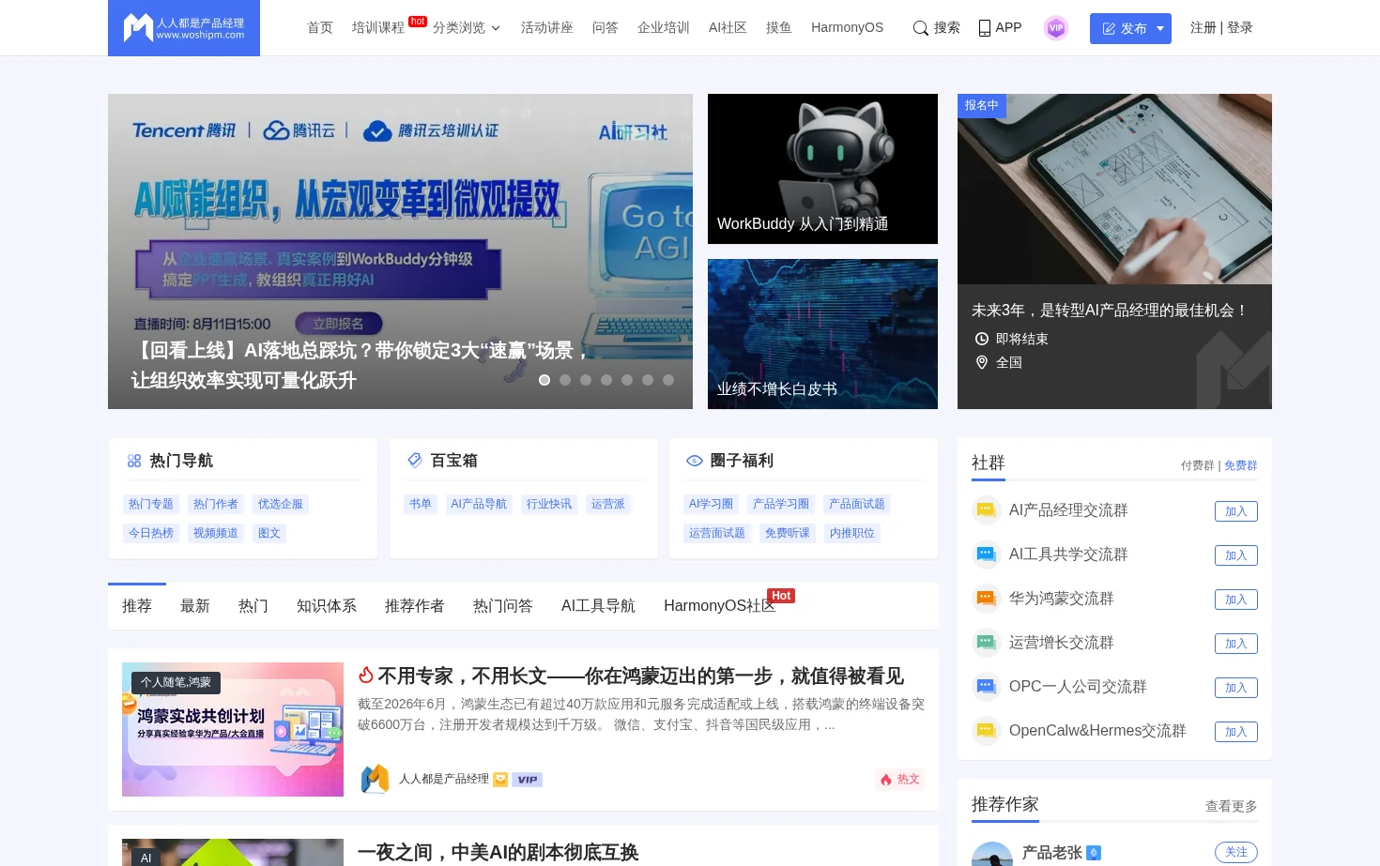The image size is (1380, 866).
Task: Select the fifth carousel dot
Action: (627, 380)
